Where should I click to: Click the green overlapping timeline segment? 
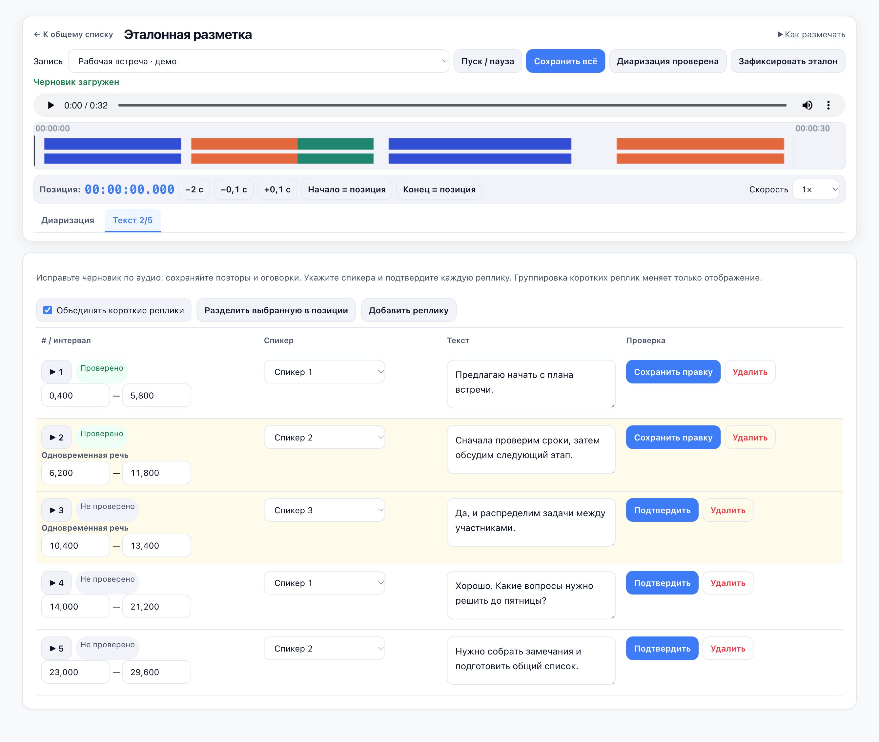click(x=336, y=150)
